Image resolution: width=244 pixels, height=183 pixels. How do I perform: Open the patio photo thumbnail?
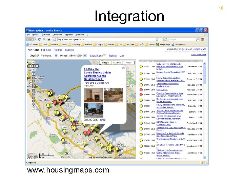[x=114, y=95]
